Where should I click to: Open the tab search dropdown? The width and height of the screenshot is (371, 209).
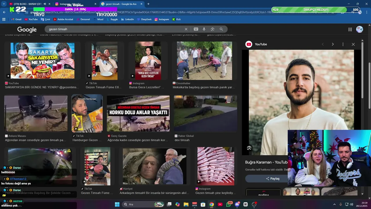pos(4,4)
